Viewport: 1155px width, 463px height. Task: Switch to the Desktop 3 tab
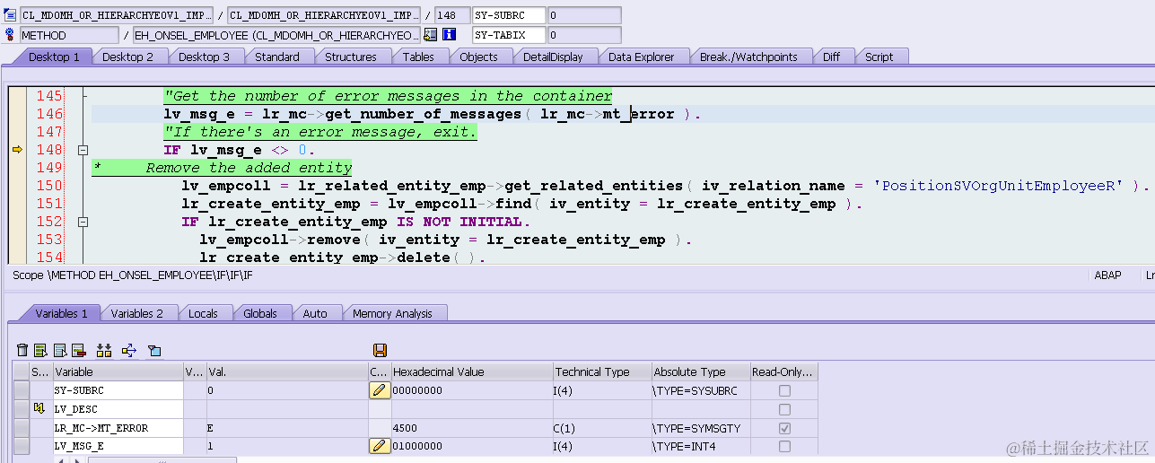pos(204,57)
